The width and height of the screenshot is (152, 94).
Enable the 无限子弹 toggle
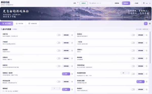pyautogui.click(x=59, y=35)
